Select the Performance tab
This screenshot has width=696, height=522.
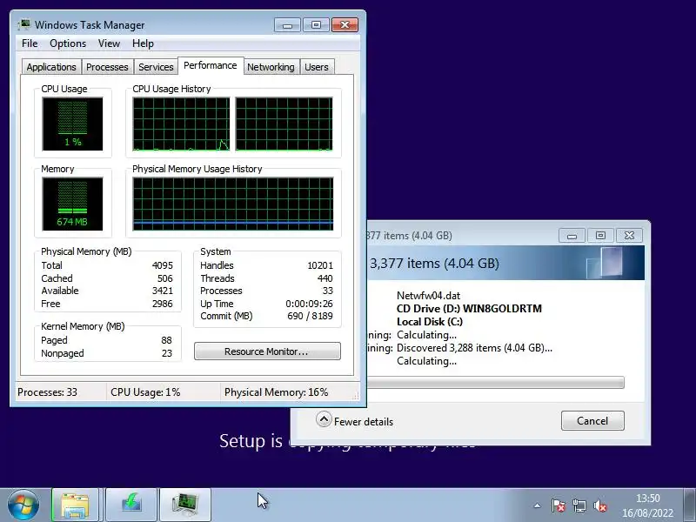[x=211, y=66]
